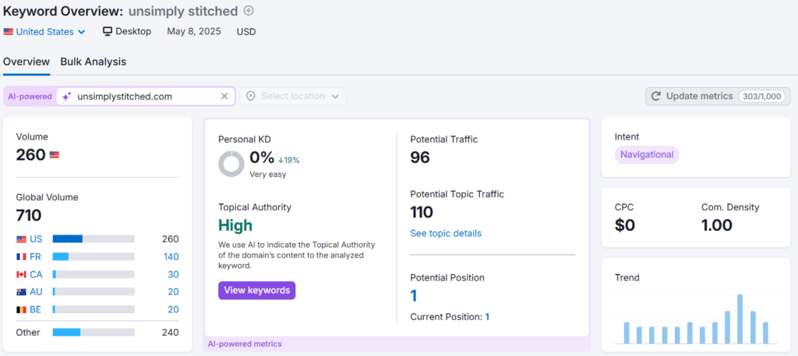Click the Belgium flag in Global Volume

[x=21, y=310]
